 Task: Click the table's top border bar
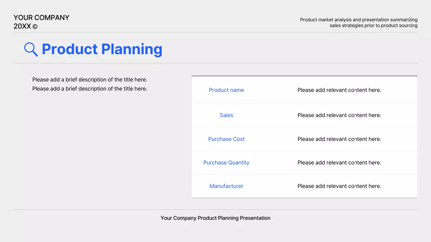(x=304, y=76)
